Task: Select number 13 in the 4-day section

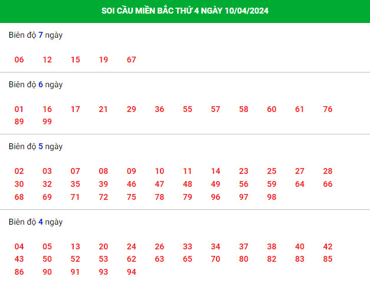Action: pyautogui.click(x=76, y=246)
